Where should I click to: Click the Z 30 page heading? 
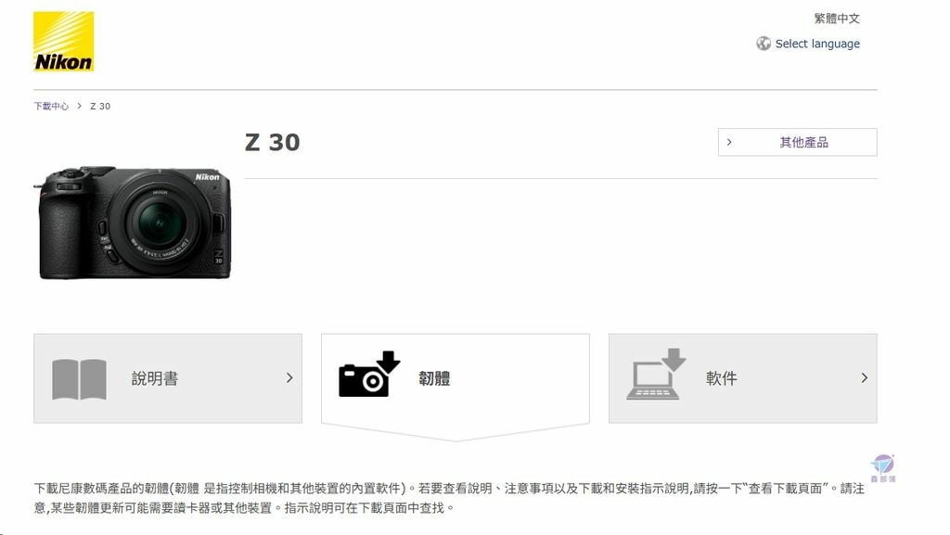(x=273, y=142)
